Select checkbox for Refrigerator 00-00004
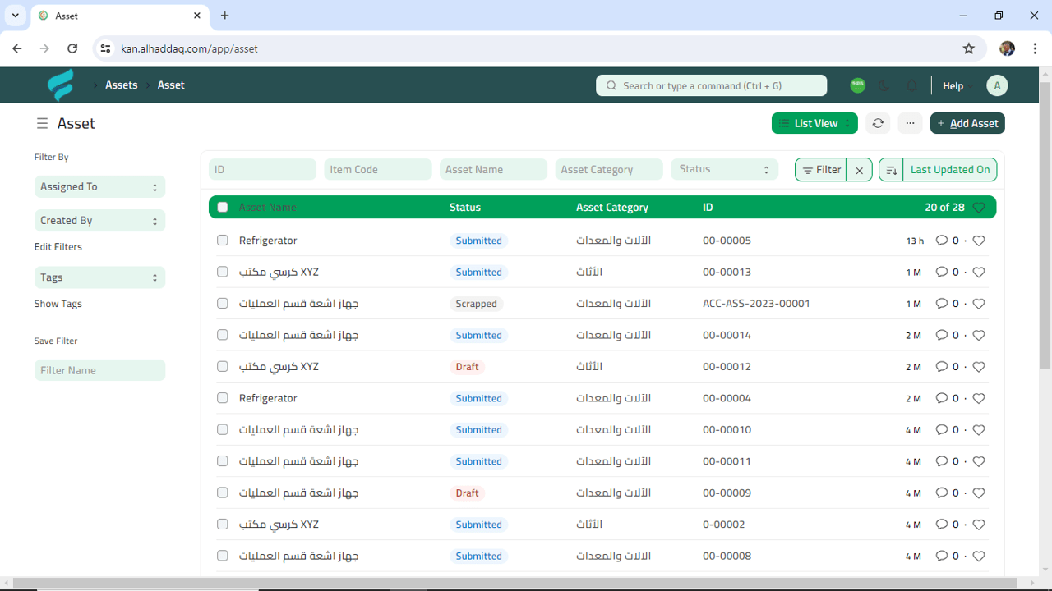1052x591 pixels. [x=223, y=398]
